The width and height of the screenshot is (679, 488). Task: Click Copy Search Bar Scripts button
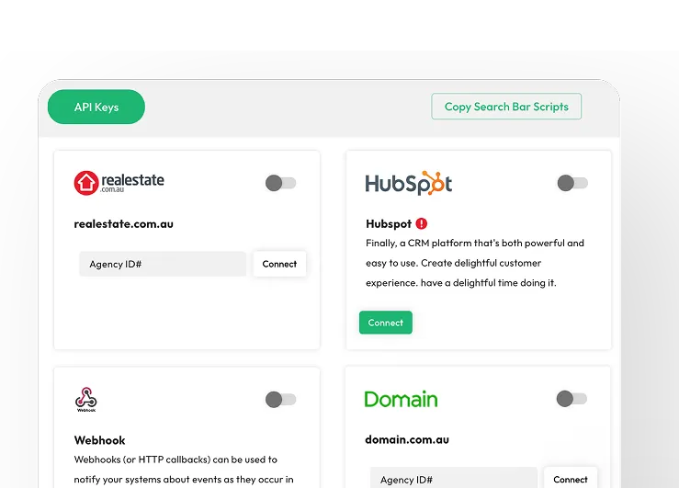[506, 107]
